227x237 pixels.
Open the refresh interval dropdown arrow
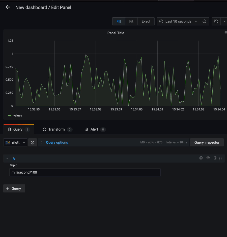(224, 21)
